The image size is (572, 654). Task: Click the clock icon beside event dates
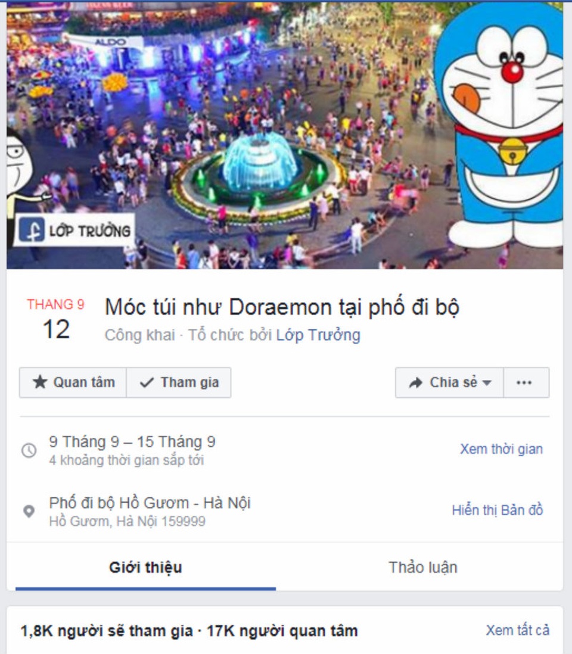(29, 450)
